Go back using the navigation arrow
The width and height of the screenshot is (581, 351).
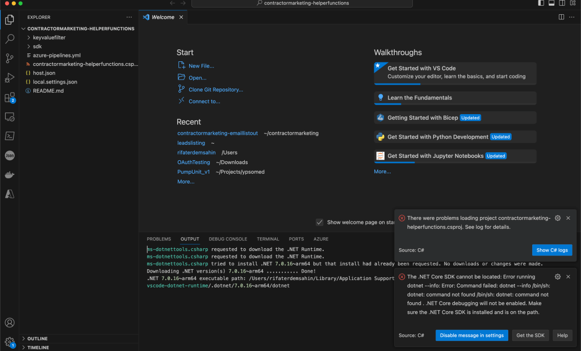(x=172, y=3)
